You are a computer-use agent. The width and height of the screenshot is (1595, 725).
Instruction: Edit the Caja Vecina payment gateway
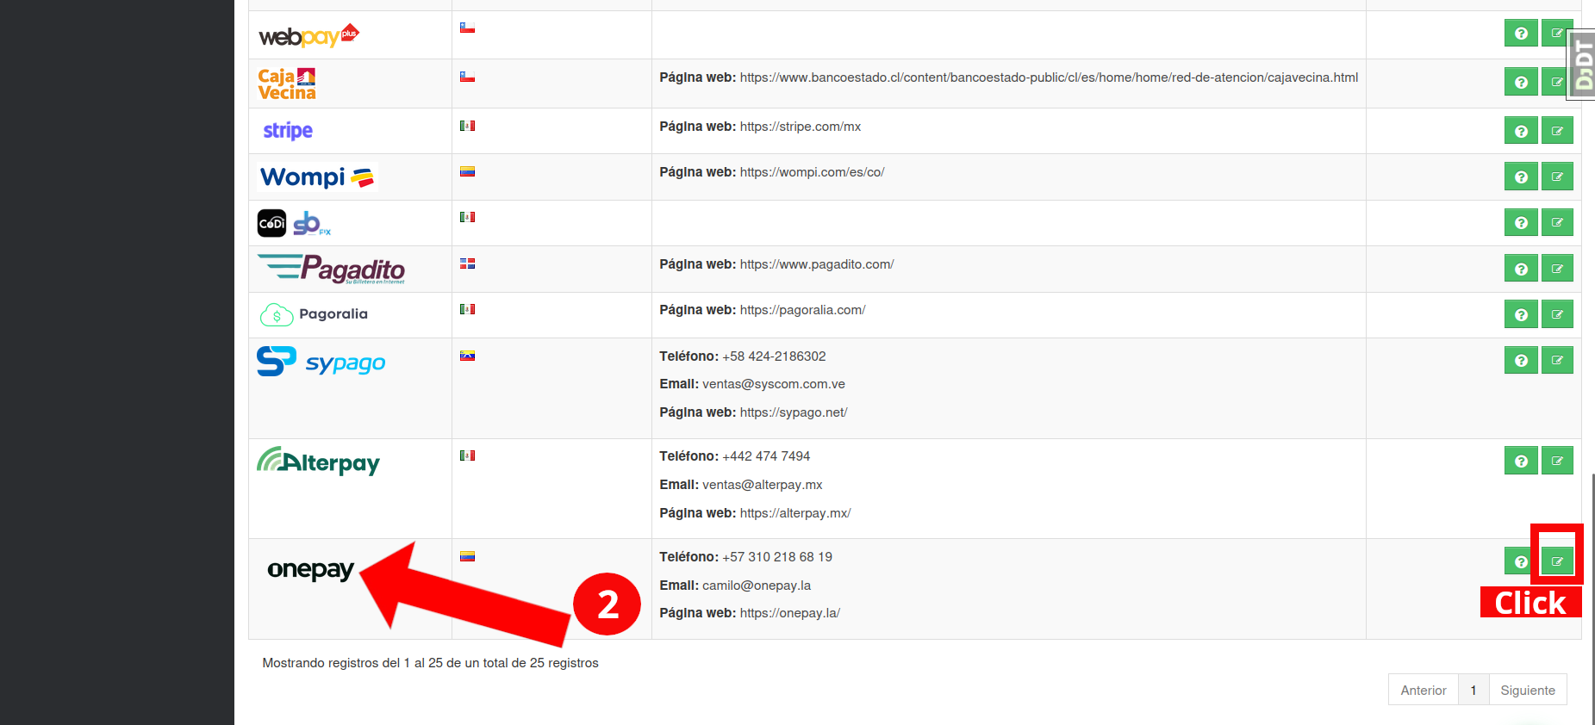pos(1555,82)
